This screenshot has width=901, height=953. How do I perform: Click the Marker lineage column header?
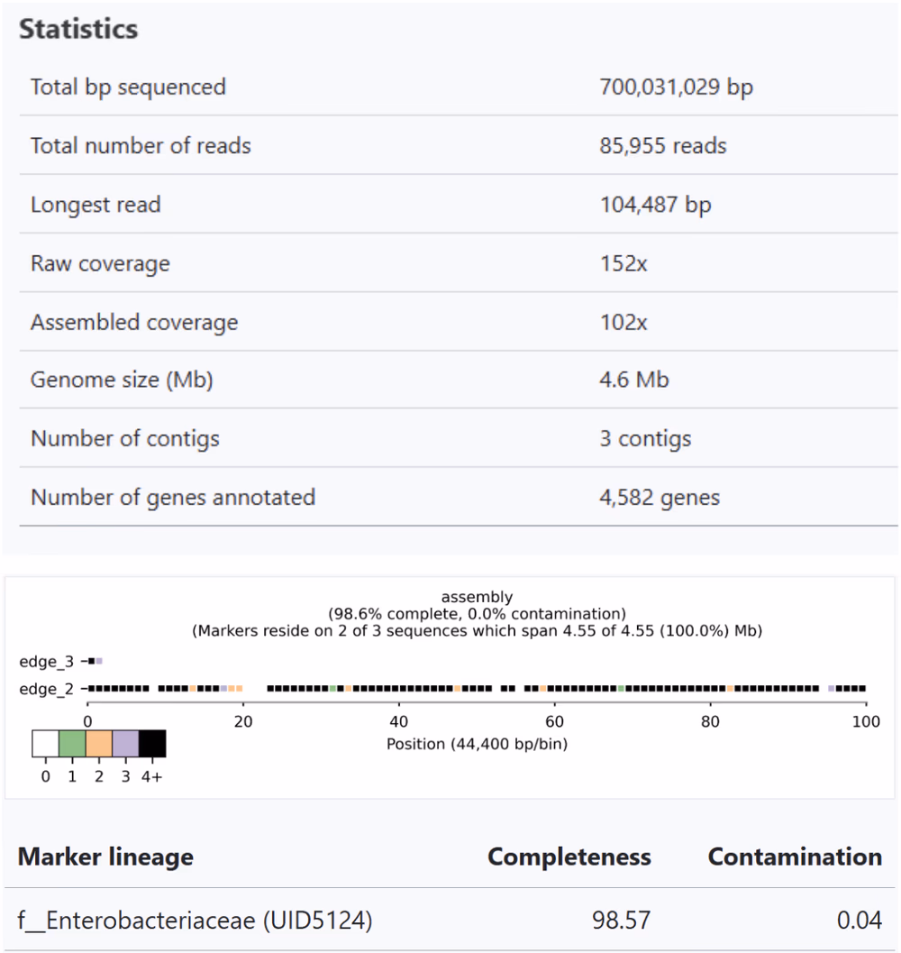click(x=105, y=857)
